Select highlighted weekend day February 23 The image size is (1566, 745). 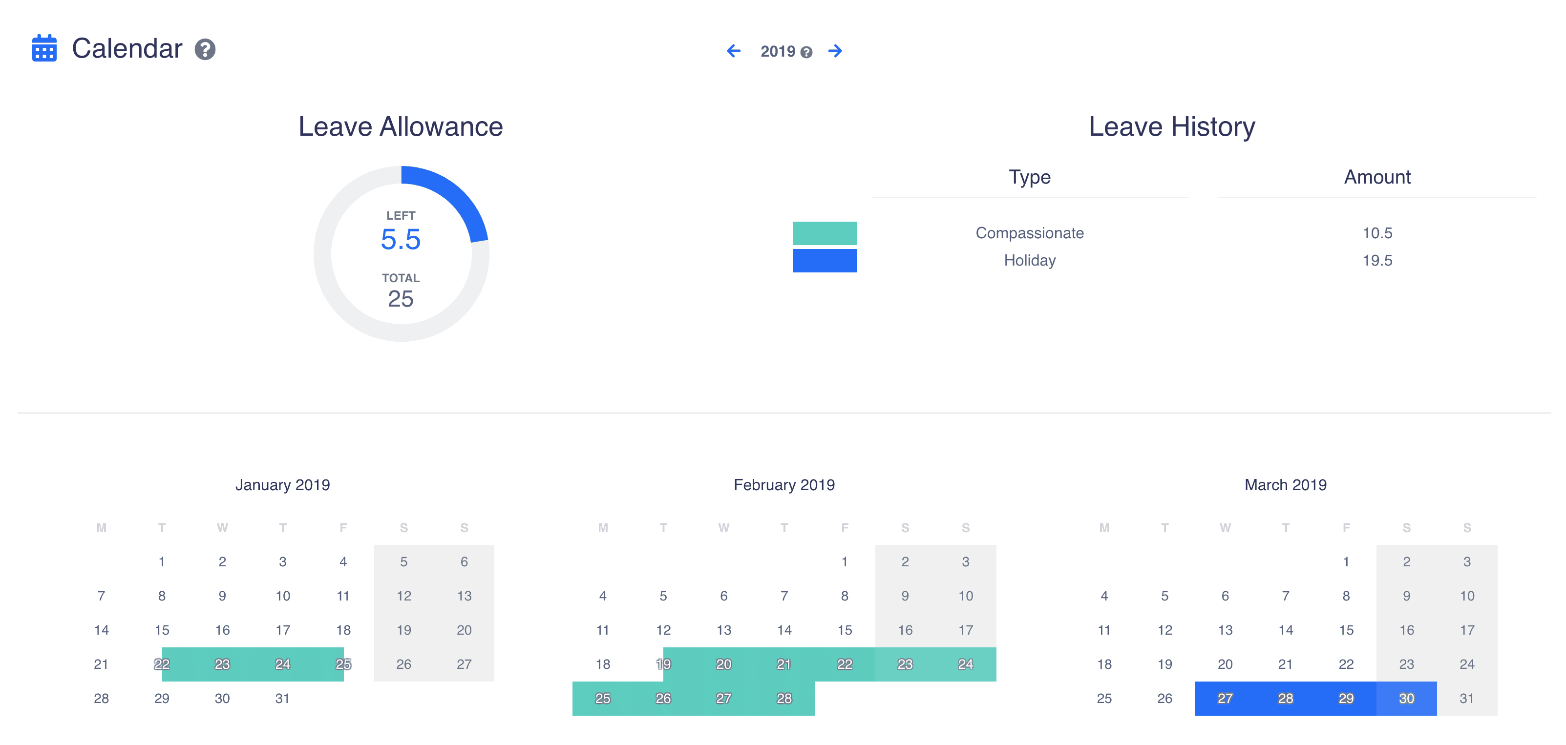[905, 664]
